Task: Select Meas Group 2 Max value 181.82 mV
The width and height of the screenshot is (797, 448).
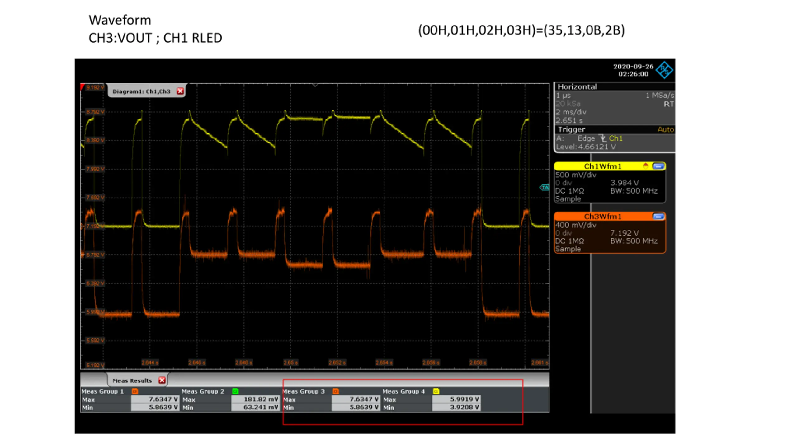Action: pos(255,399)
